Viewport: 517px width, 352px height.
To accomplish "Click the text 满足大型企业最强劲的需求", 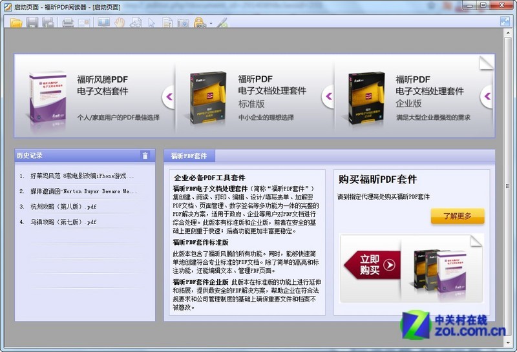I will tap(433, 118).
